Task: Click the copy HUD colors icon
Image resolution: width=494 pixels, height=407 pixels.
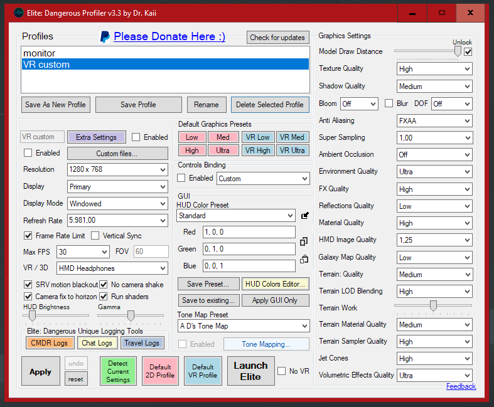Action: point(304,241)
